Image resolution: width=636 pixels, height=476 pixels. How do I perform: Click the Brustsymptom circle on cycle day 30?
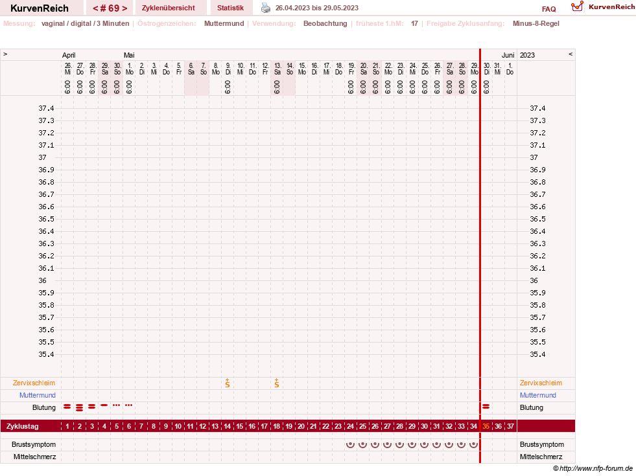(x=424, y=444)
